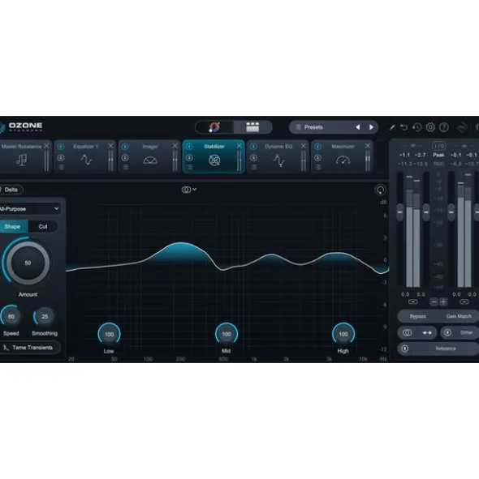479x479 pixels.
Task: Select the Maximizer gauge icon
Action: pyautogui.click(x=343, y=160)
